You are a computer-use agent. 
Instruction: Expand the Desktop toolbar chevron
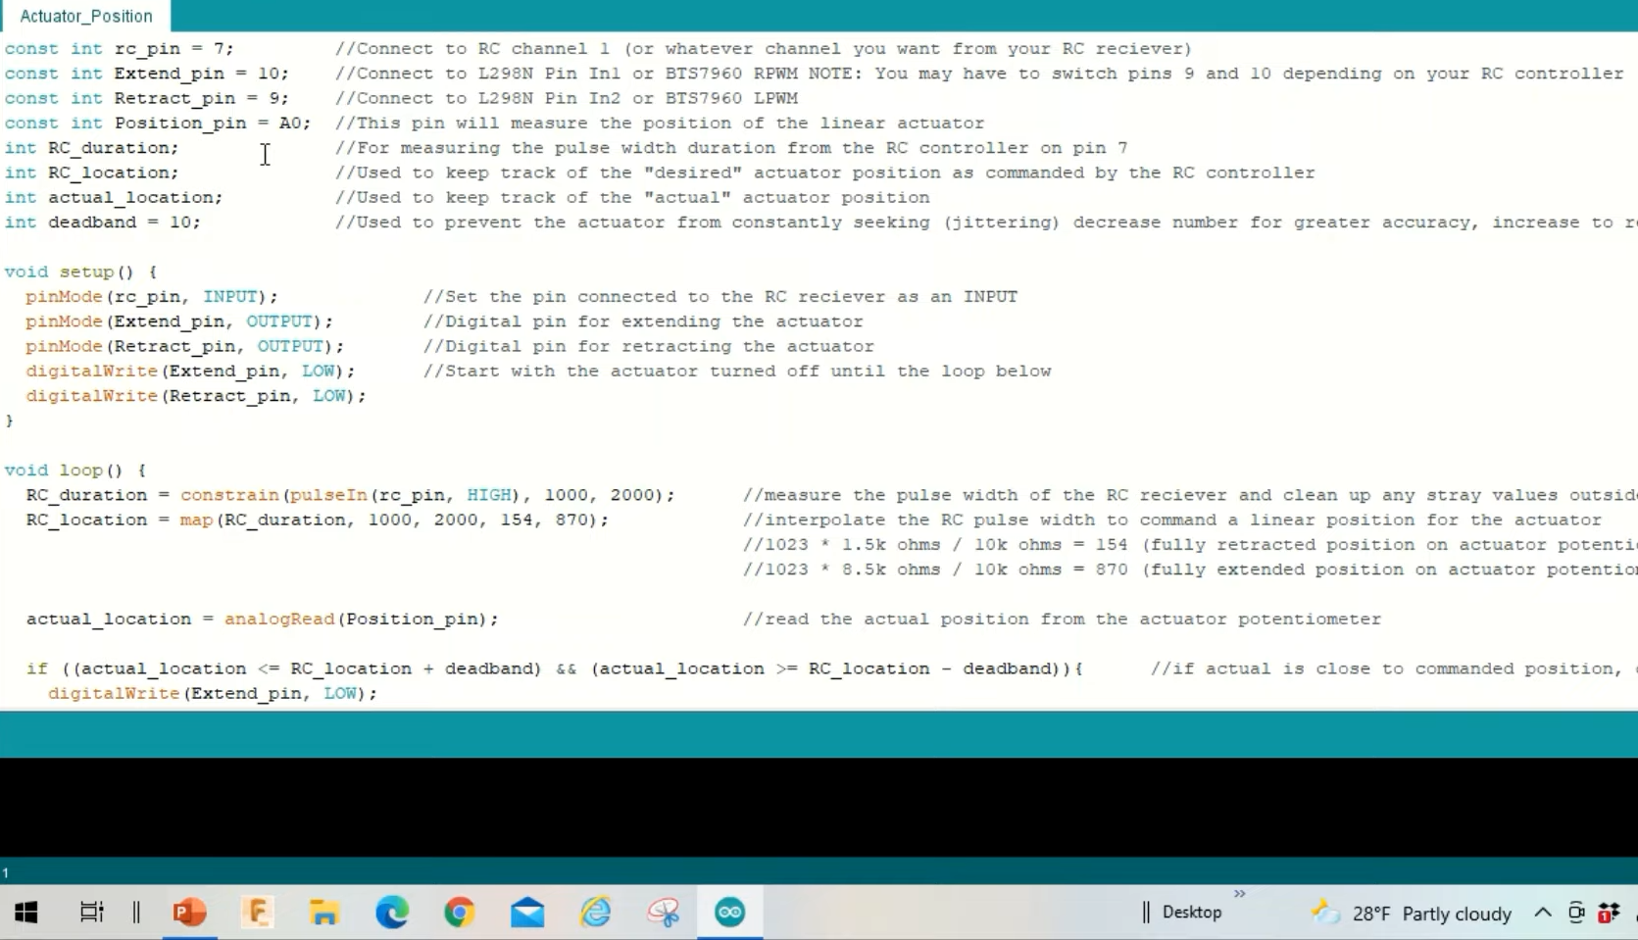[x=1239, y=894]
